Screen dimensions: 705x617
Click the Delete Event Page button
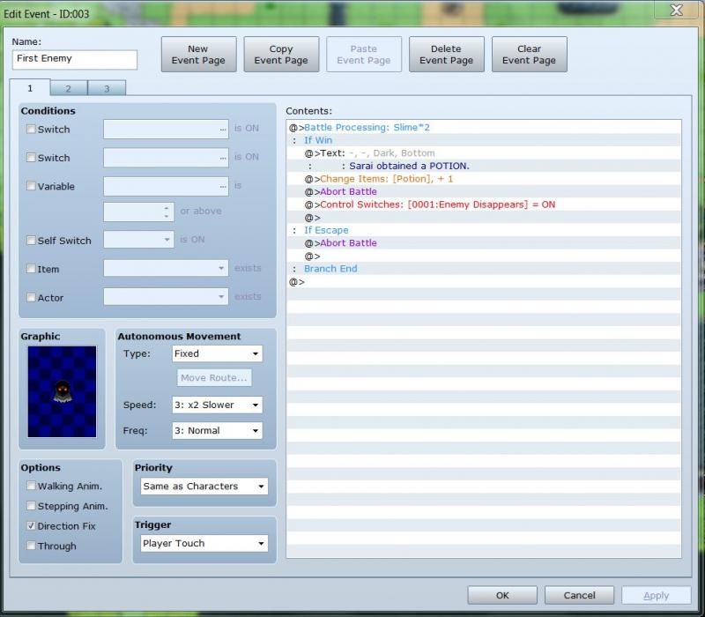click(x=446, y=55)
